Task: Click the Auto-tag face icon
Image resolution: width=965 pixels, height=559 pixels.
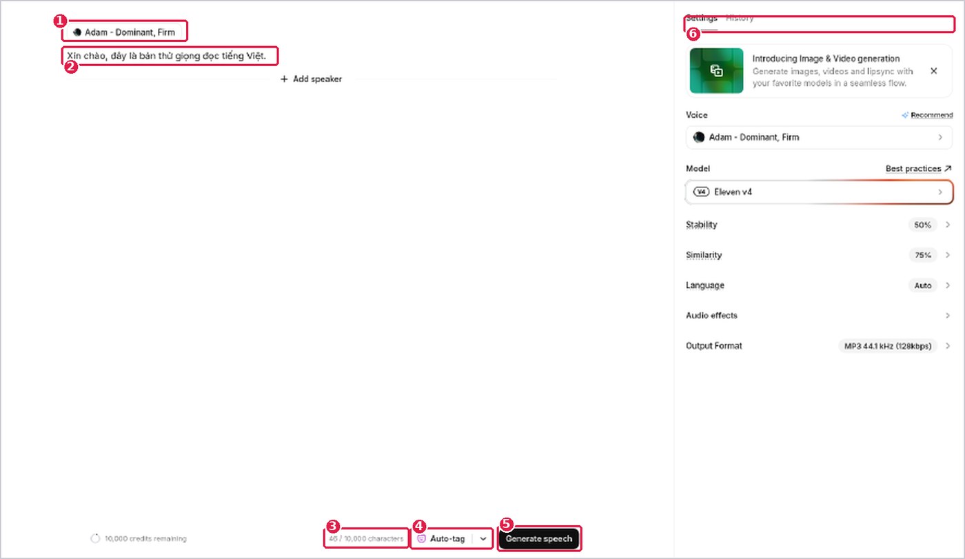Action: coord(422,538)
